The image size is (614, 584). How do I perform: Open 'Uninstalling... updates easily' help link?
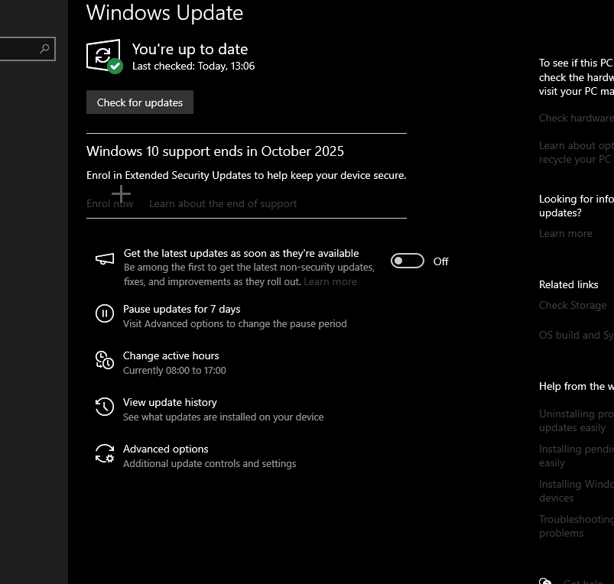pyautogui.click(x=577, y=420)
